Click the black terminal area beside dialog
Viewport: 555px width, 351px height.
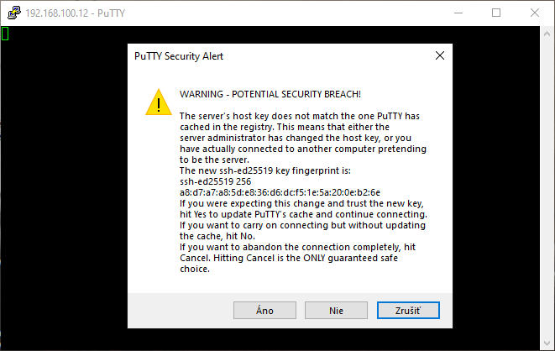click(x=64, y=187)
